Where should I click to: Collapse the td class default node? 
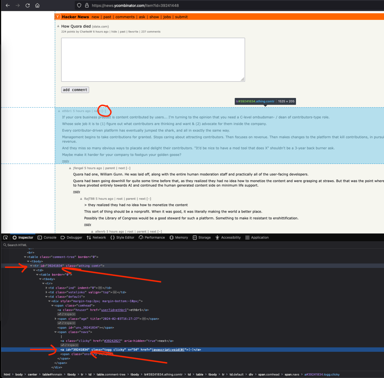click(47, 297)
